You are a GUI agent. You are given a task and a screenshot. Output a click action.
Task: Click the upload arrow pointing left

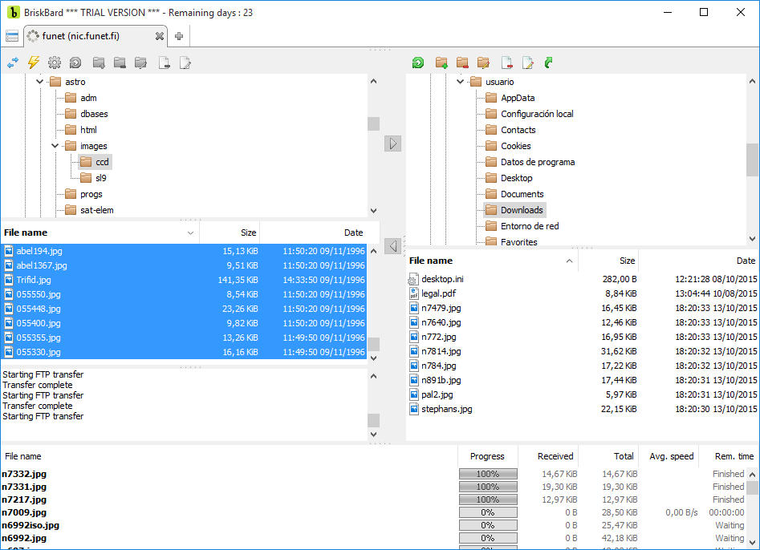[x=392, y=246]
